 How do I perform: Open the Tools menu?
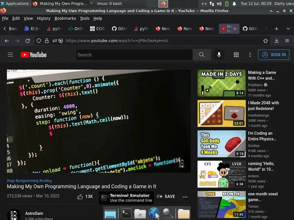coord(85,18)
